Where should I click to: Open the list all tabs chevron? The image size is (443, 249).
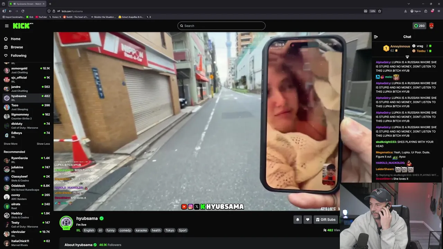click(409, 4)
